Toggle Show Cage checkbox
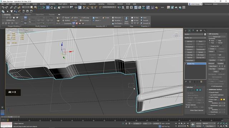The width and height of the screenshot is (229, 128). 209,100
